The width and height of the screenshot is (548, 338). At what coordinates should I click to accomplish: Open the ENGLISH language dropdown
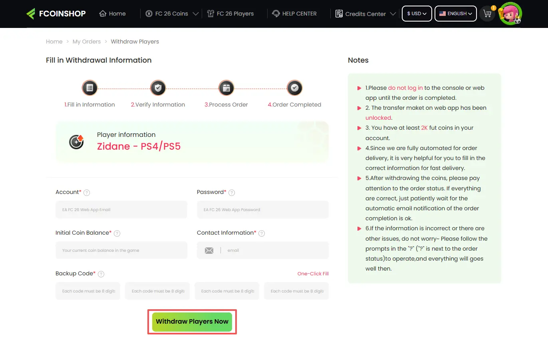point(455,13)
